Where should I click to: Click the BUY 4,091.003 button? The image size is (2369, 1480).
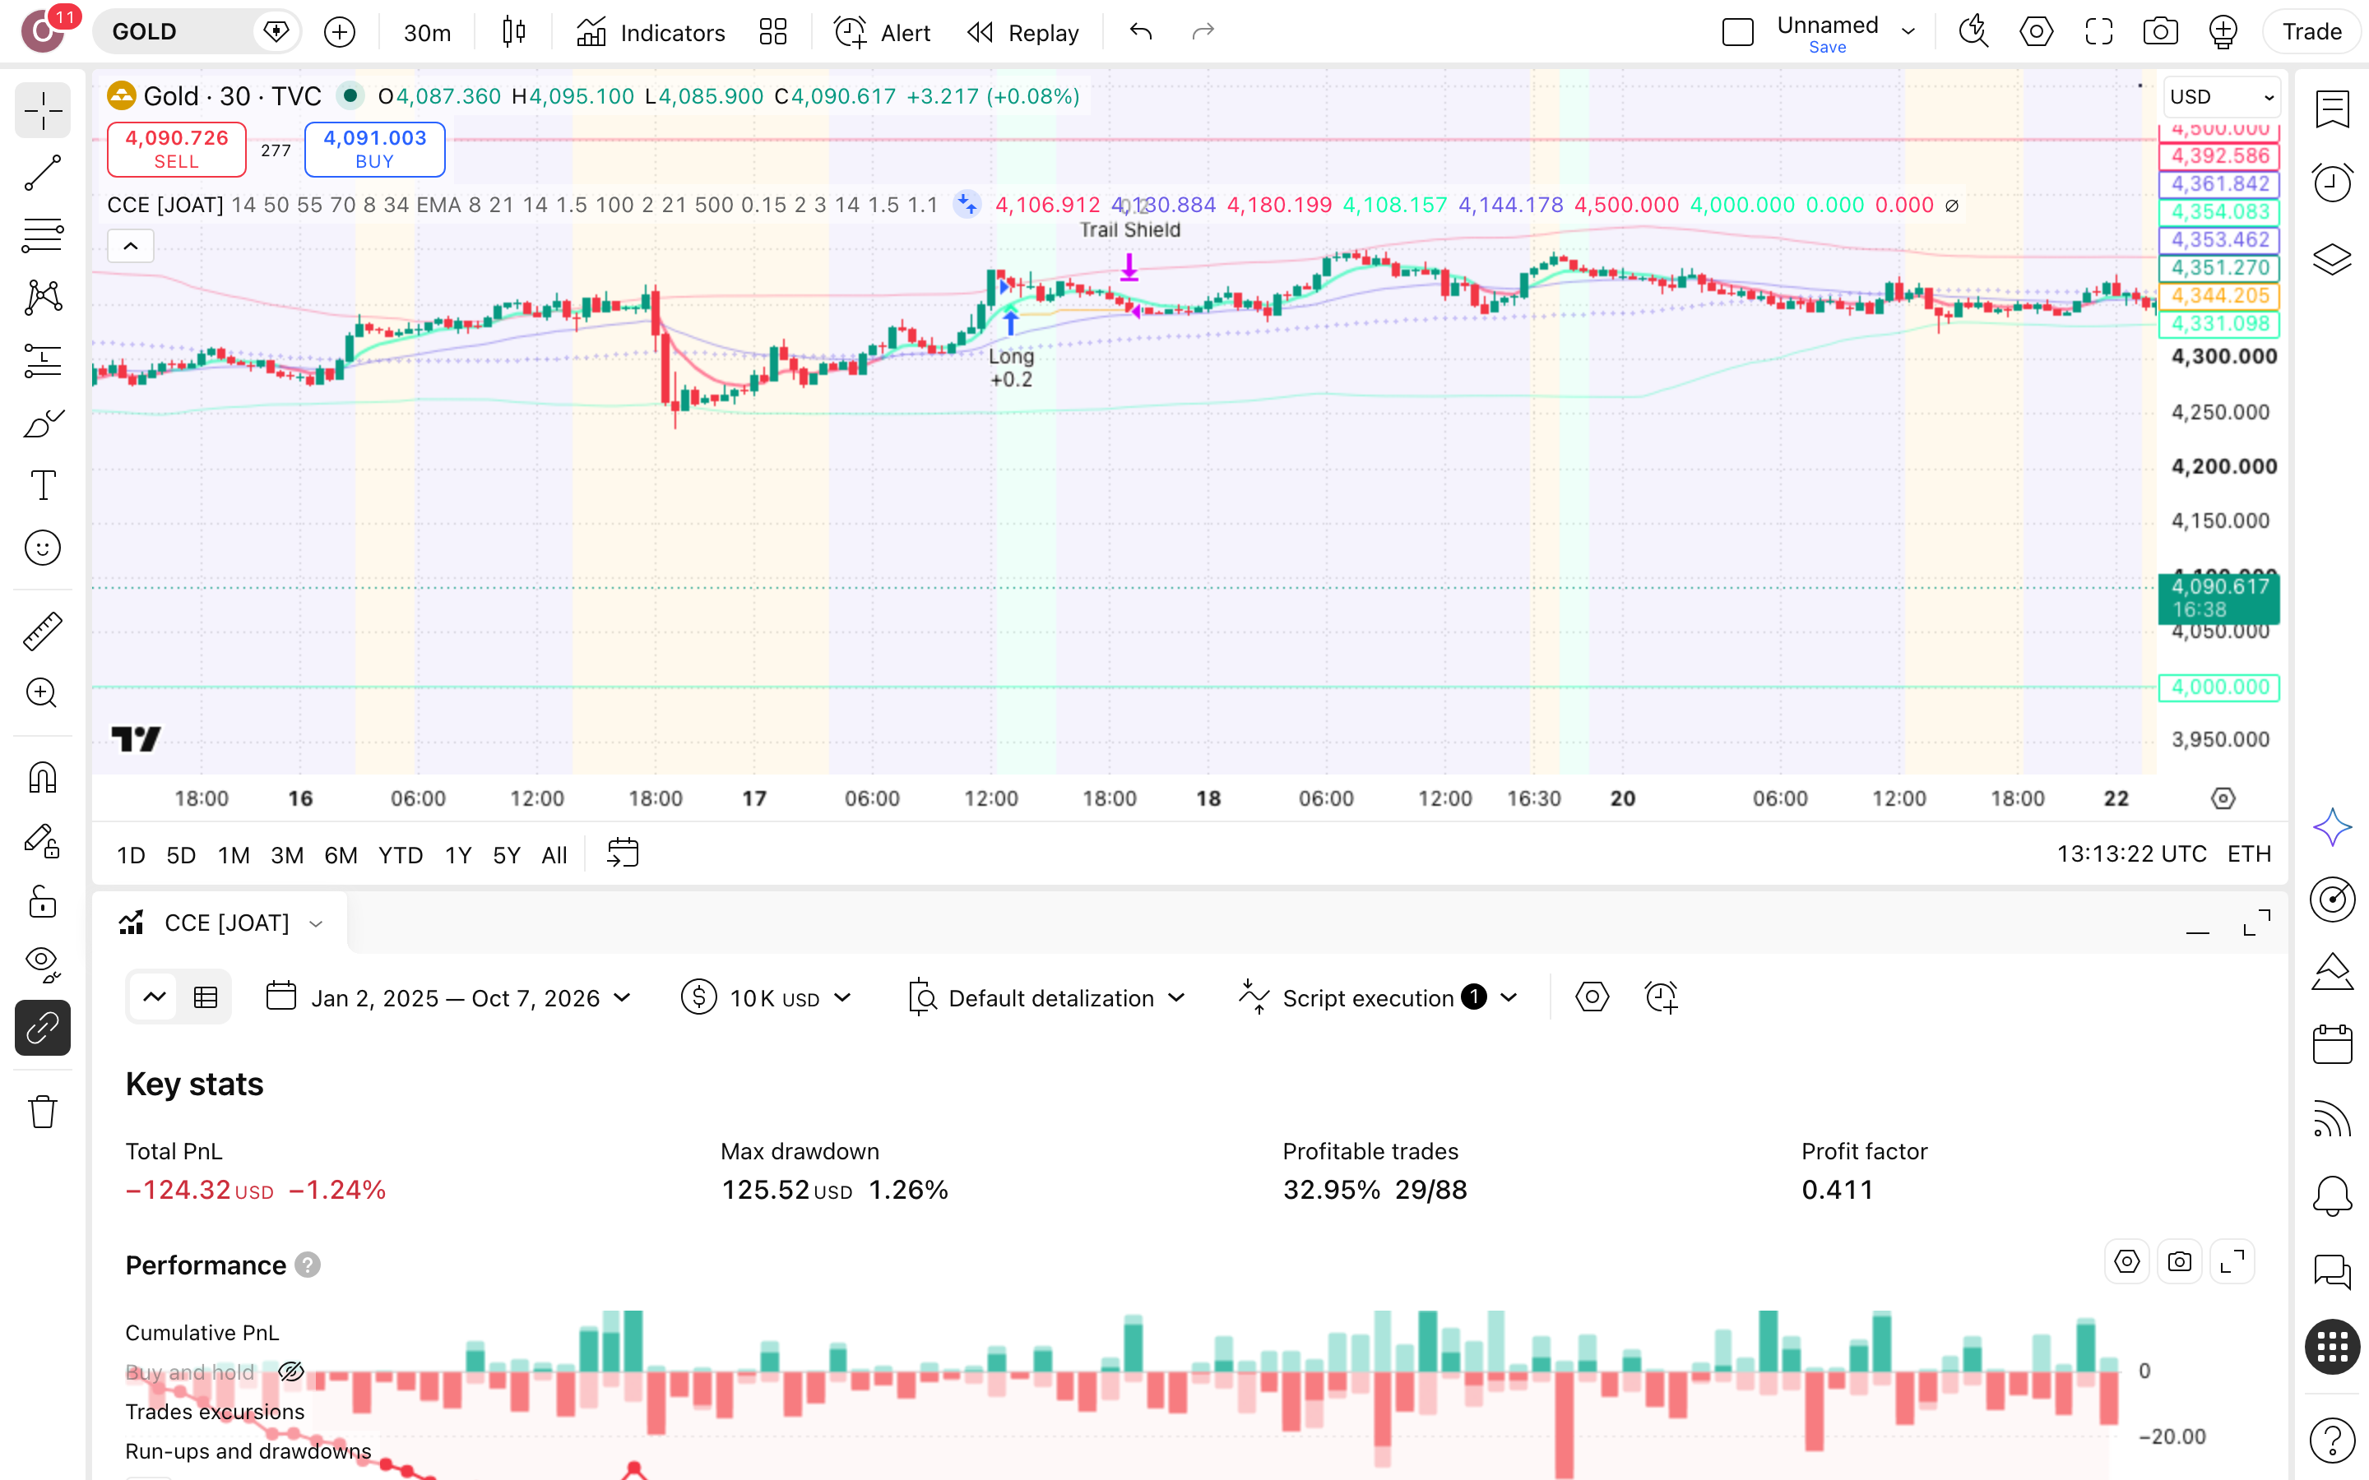(x=375, y=149)
